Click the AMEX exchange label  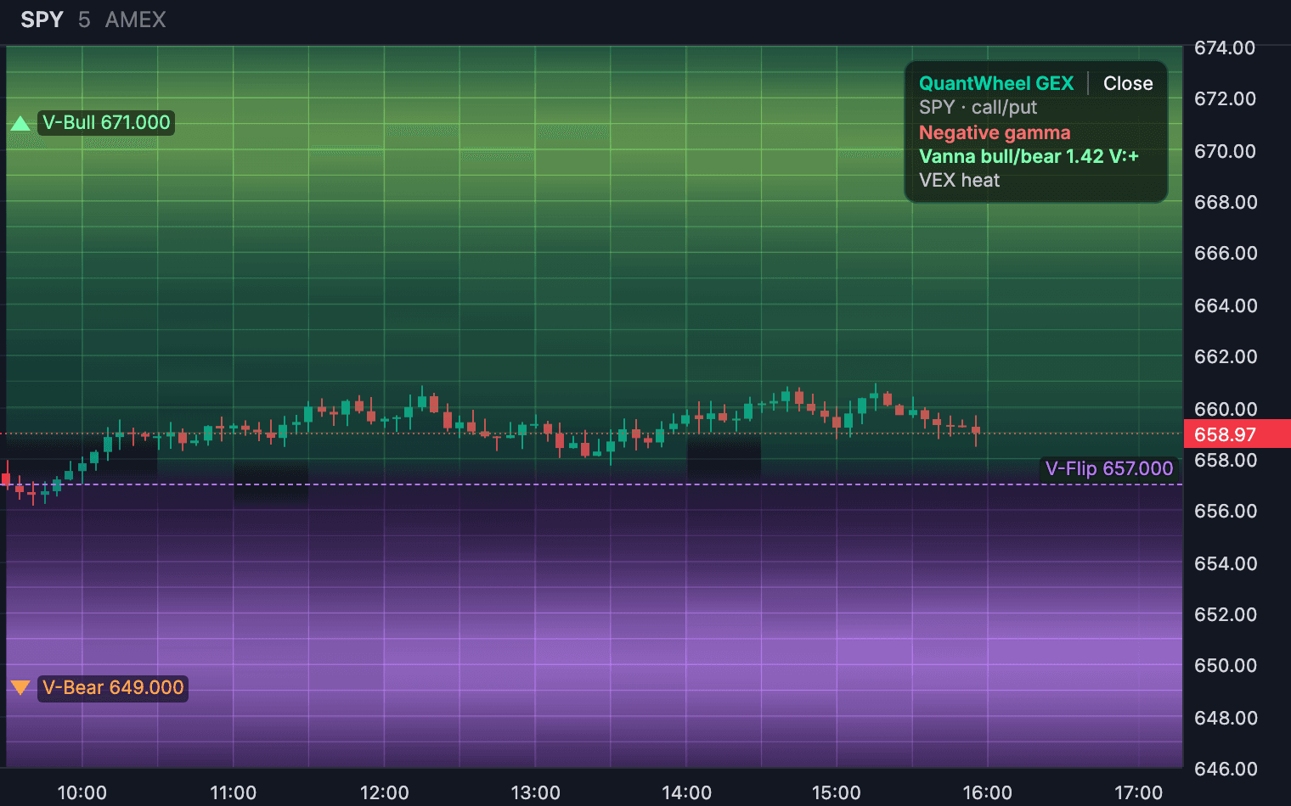click(x=136, y=20)
